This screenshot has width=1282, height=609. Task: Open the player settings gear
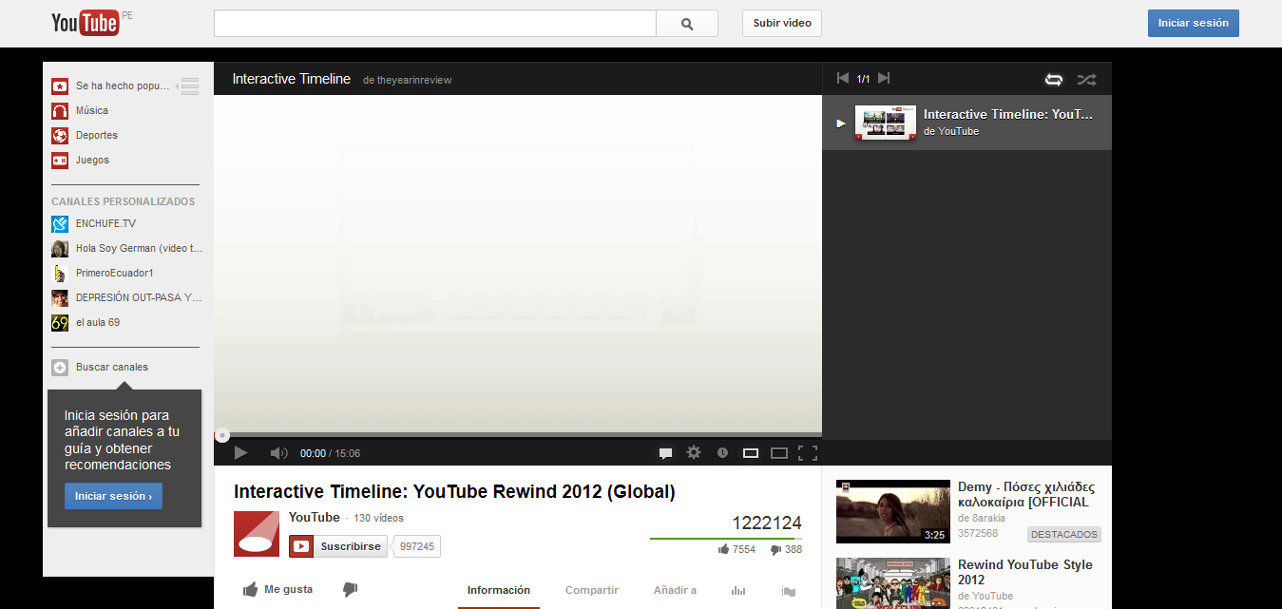(694, 453)
